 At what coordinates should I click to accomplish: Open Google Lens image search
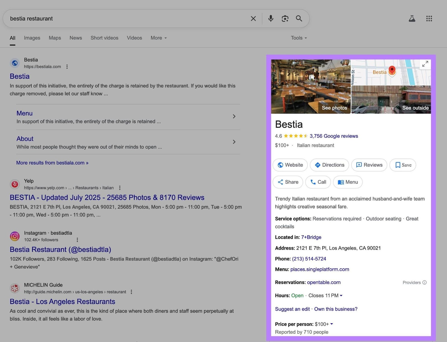coord(285,18)
